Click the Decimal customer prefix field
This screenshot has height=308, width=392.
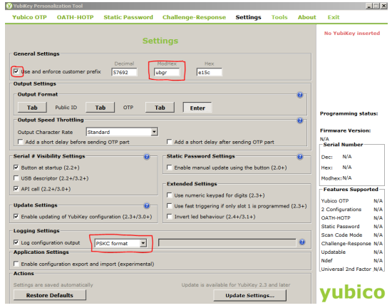(124, 72)
